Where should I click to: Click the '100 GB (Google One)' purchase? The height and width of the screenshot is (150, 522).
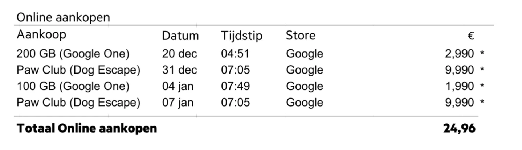click(73, 86)
